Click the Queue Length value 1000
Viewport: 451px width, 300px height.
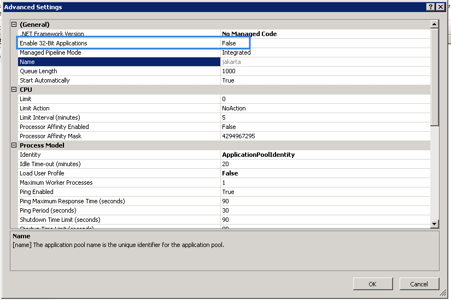tap(229, 71)
